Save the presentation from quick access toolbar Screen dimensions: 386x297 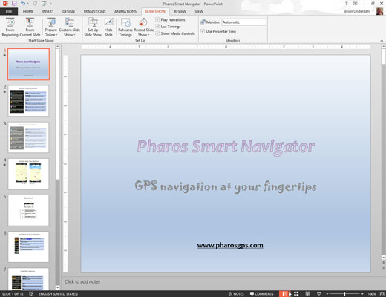tap(14, 4)
